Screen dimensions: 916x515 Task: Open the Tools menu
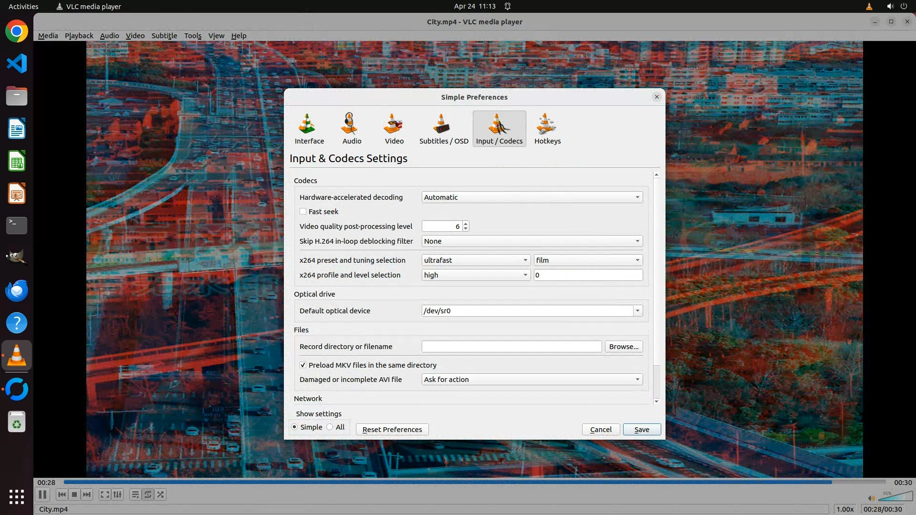(193, 35)
